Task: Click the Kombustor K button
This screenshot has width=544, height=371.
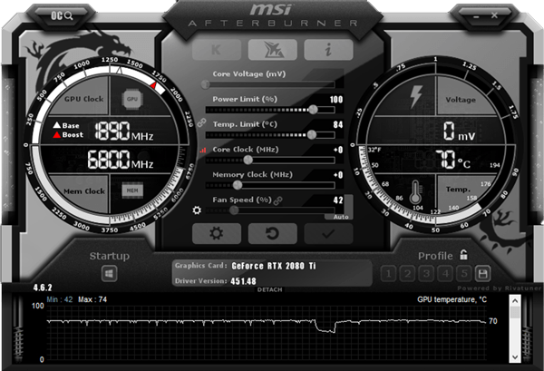Action: tap(216, 50)
